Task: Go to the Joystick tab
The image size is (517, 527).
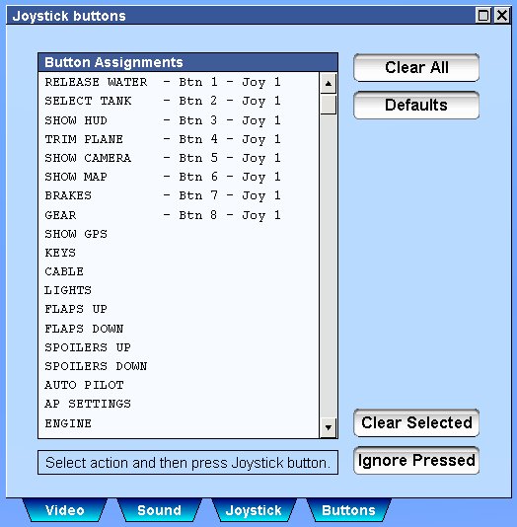Action: (254, 510)
